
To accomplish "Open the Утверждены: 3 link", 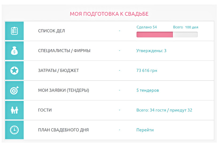I will point(151,51).
